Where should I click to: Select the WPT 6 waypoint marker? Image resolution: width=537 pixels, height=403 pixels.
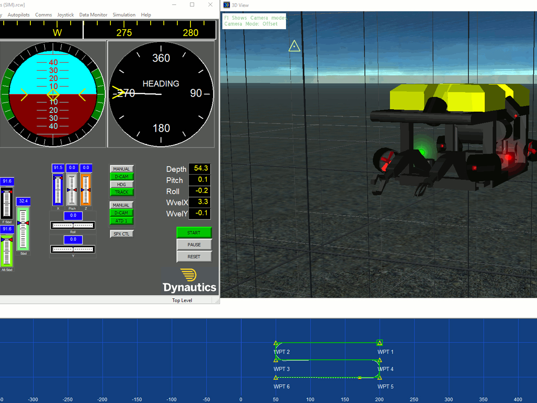276,378
